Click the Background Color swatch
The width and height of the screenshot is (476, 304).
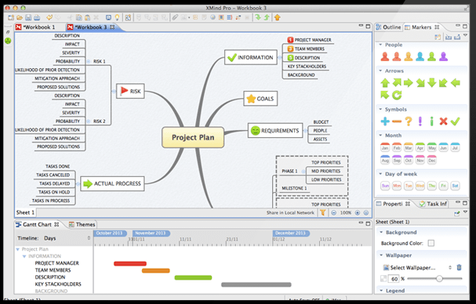431,243
